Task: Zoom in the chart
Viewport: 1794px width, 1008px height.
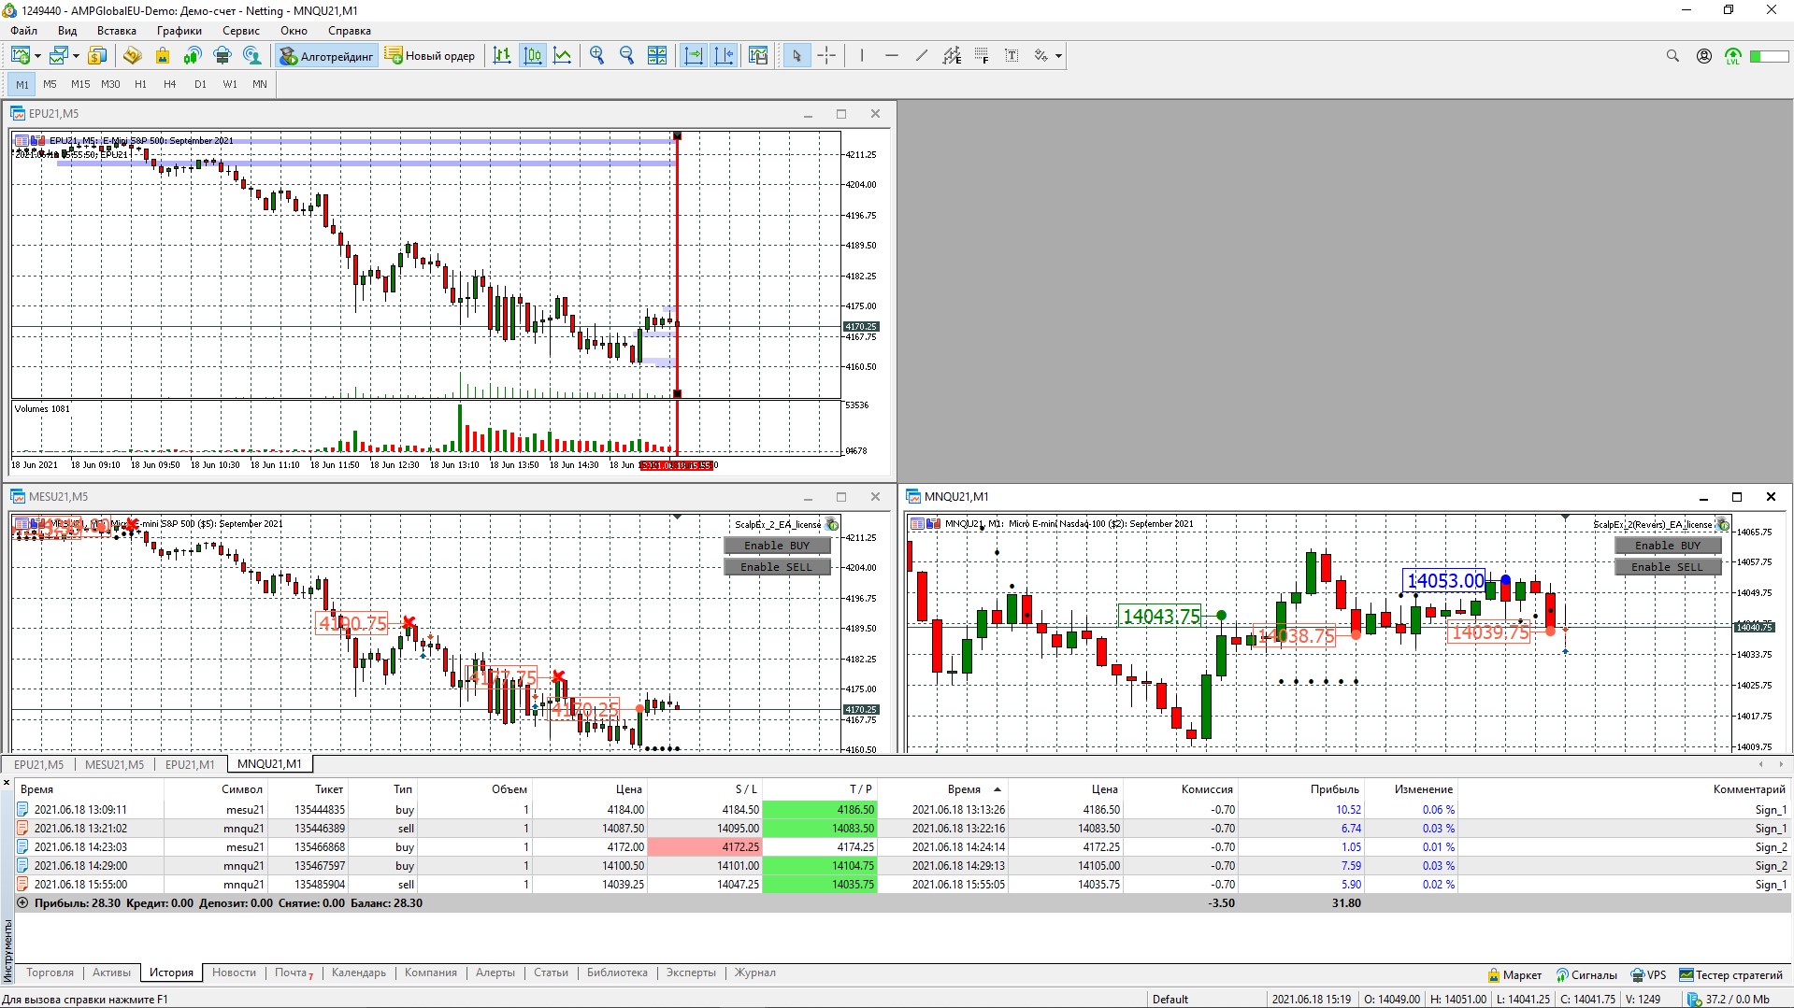Action: point(597,56)
